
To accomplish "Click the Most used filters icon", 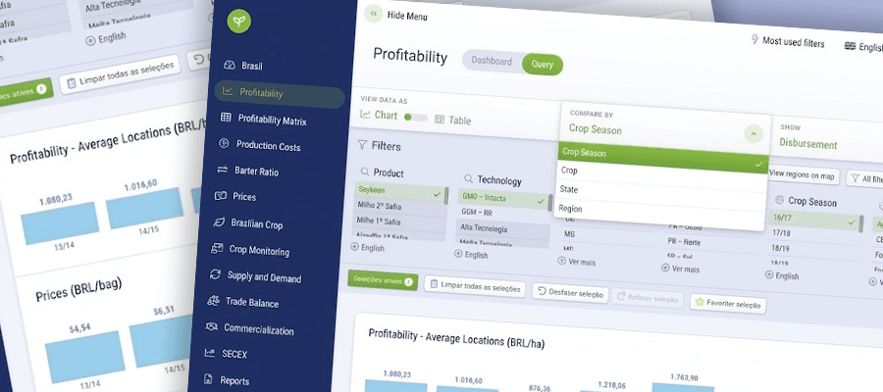I will pyautogui.click(x=755, y=39).
